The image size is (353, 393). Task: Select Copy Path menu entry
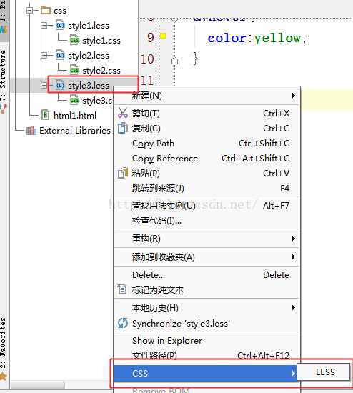pos(207,144)
